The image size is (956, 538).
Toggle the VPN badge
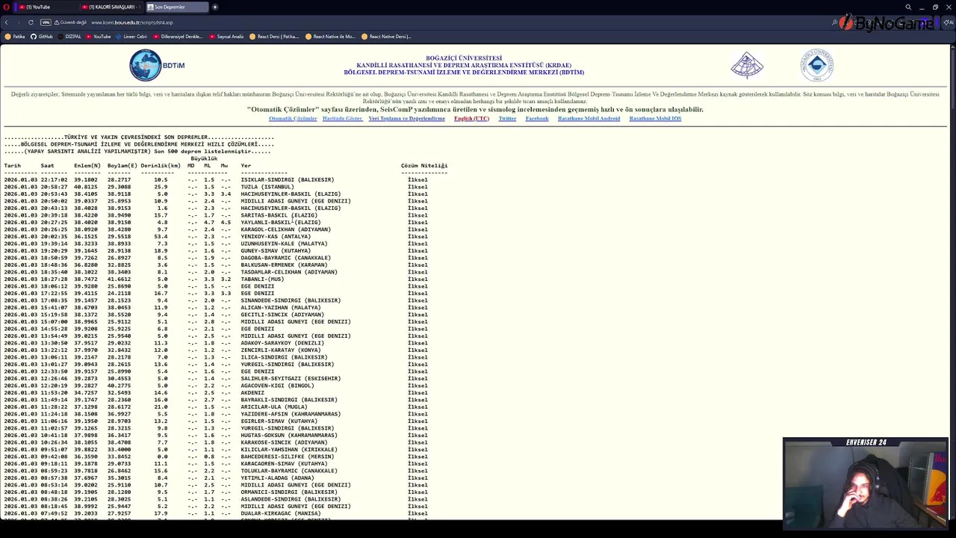[46, 22]
